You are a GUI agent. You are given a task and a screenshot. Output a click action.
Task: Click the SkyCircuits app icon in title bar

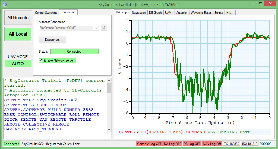tap(5, 4)
